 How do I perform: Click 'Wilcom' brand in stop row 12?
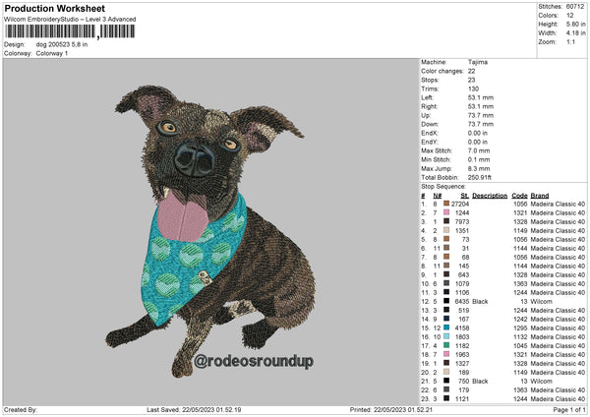tap(541, 302)
